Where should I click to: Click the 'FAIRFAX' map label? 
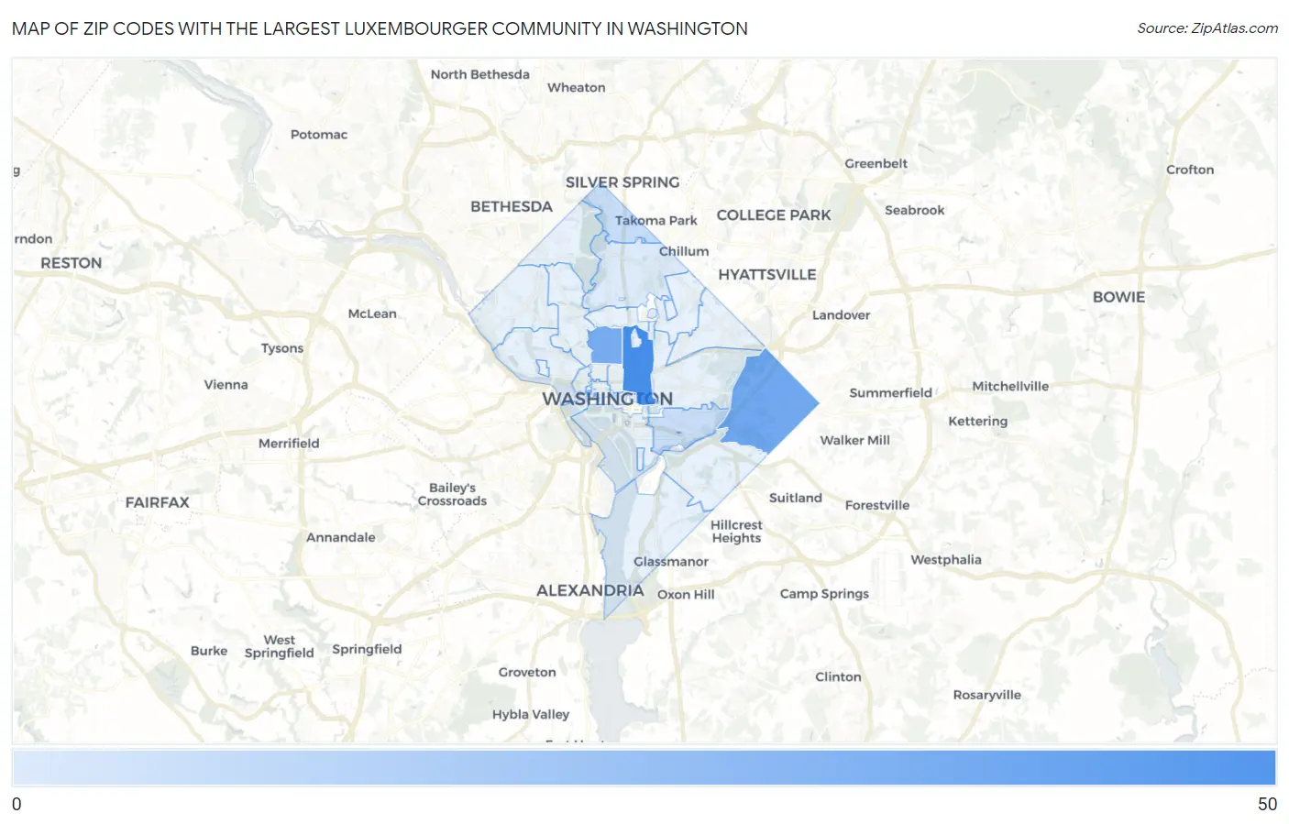point(158,503)
